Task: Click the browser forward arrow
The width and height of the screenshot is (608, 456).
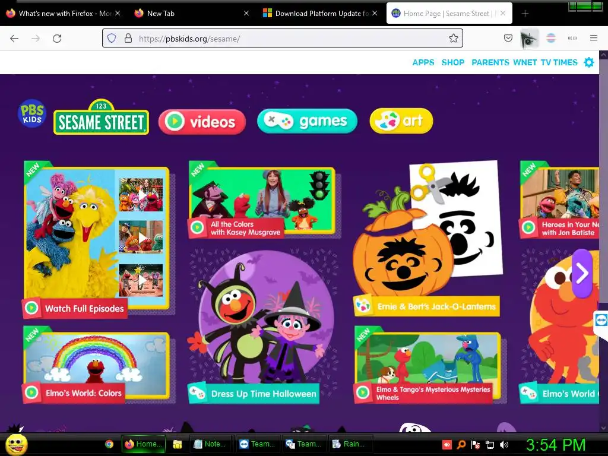Action: [x=36, y=39]
